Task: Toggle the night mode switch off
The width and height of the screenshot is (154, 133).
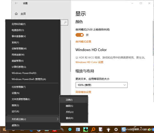Action: (x=80, y=35)
